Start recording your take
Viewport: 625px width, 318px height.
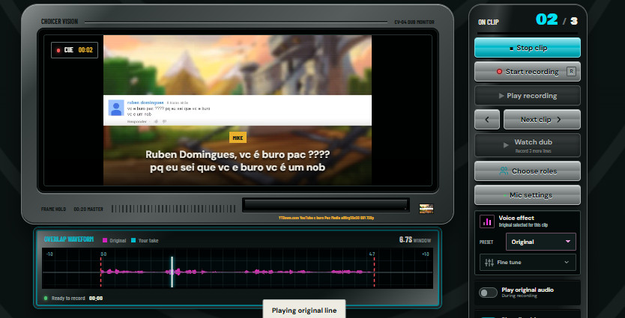[x=527, y=72]
